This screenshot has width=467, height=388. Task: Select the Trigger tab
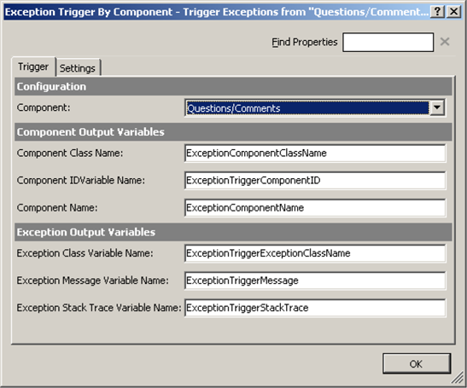[x=33, y=67]
